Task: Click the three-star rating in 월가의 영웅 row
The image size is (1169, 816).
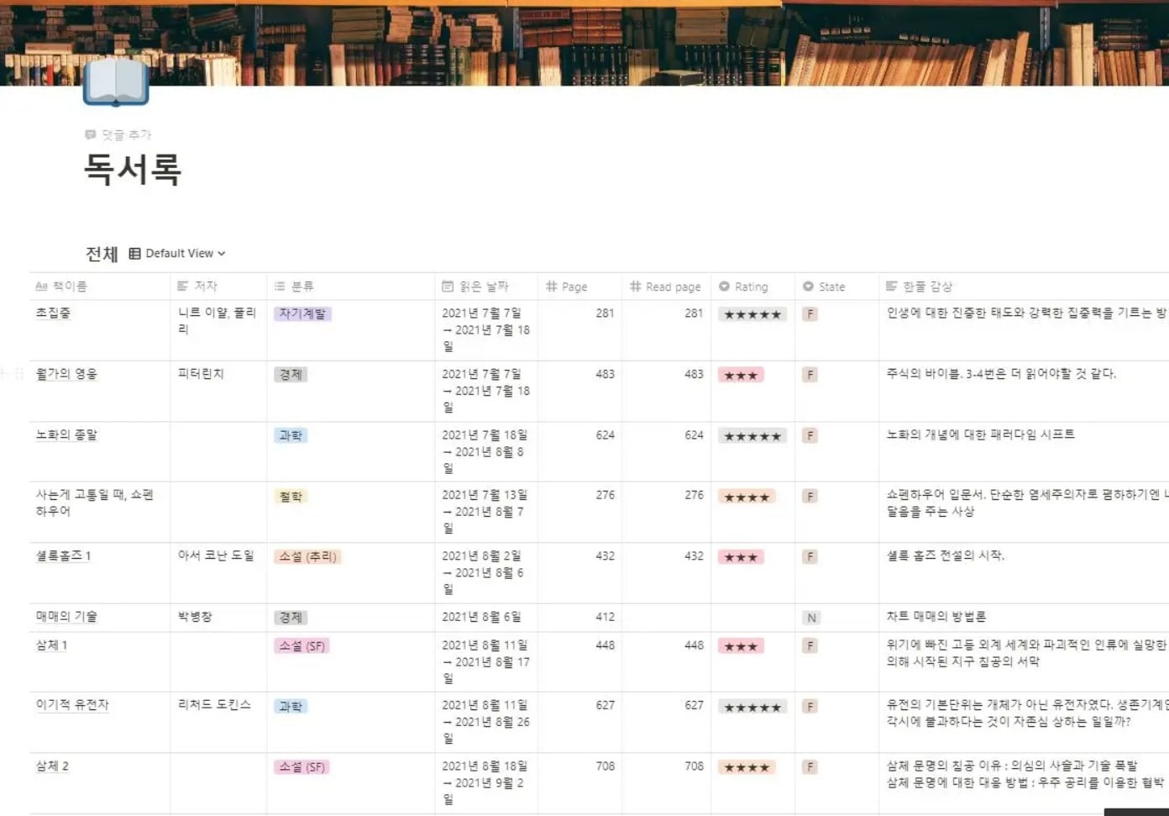Action: (x=741, y=375)
